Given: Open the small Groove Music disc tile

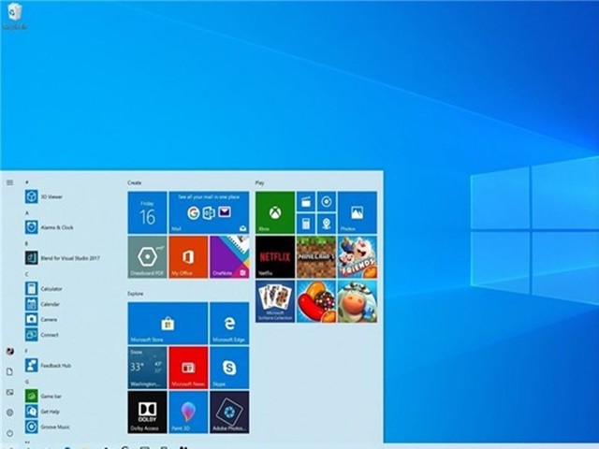Looking at the screenshot, I should [x=327, y=202].
